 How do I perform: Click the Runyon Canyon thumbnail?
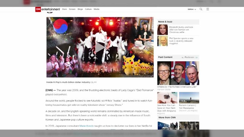click(x=189, y=98)
